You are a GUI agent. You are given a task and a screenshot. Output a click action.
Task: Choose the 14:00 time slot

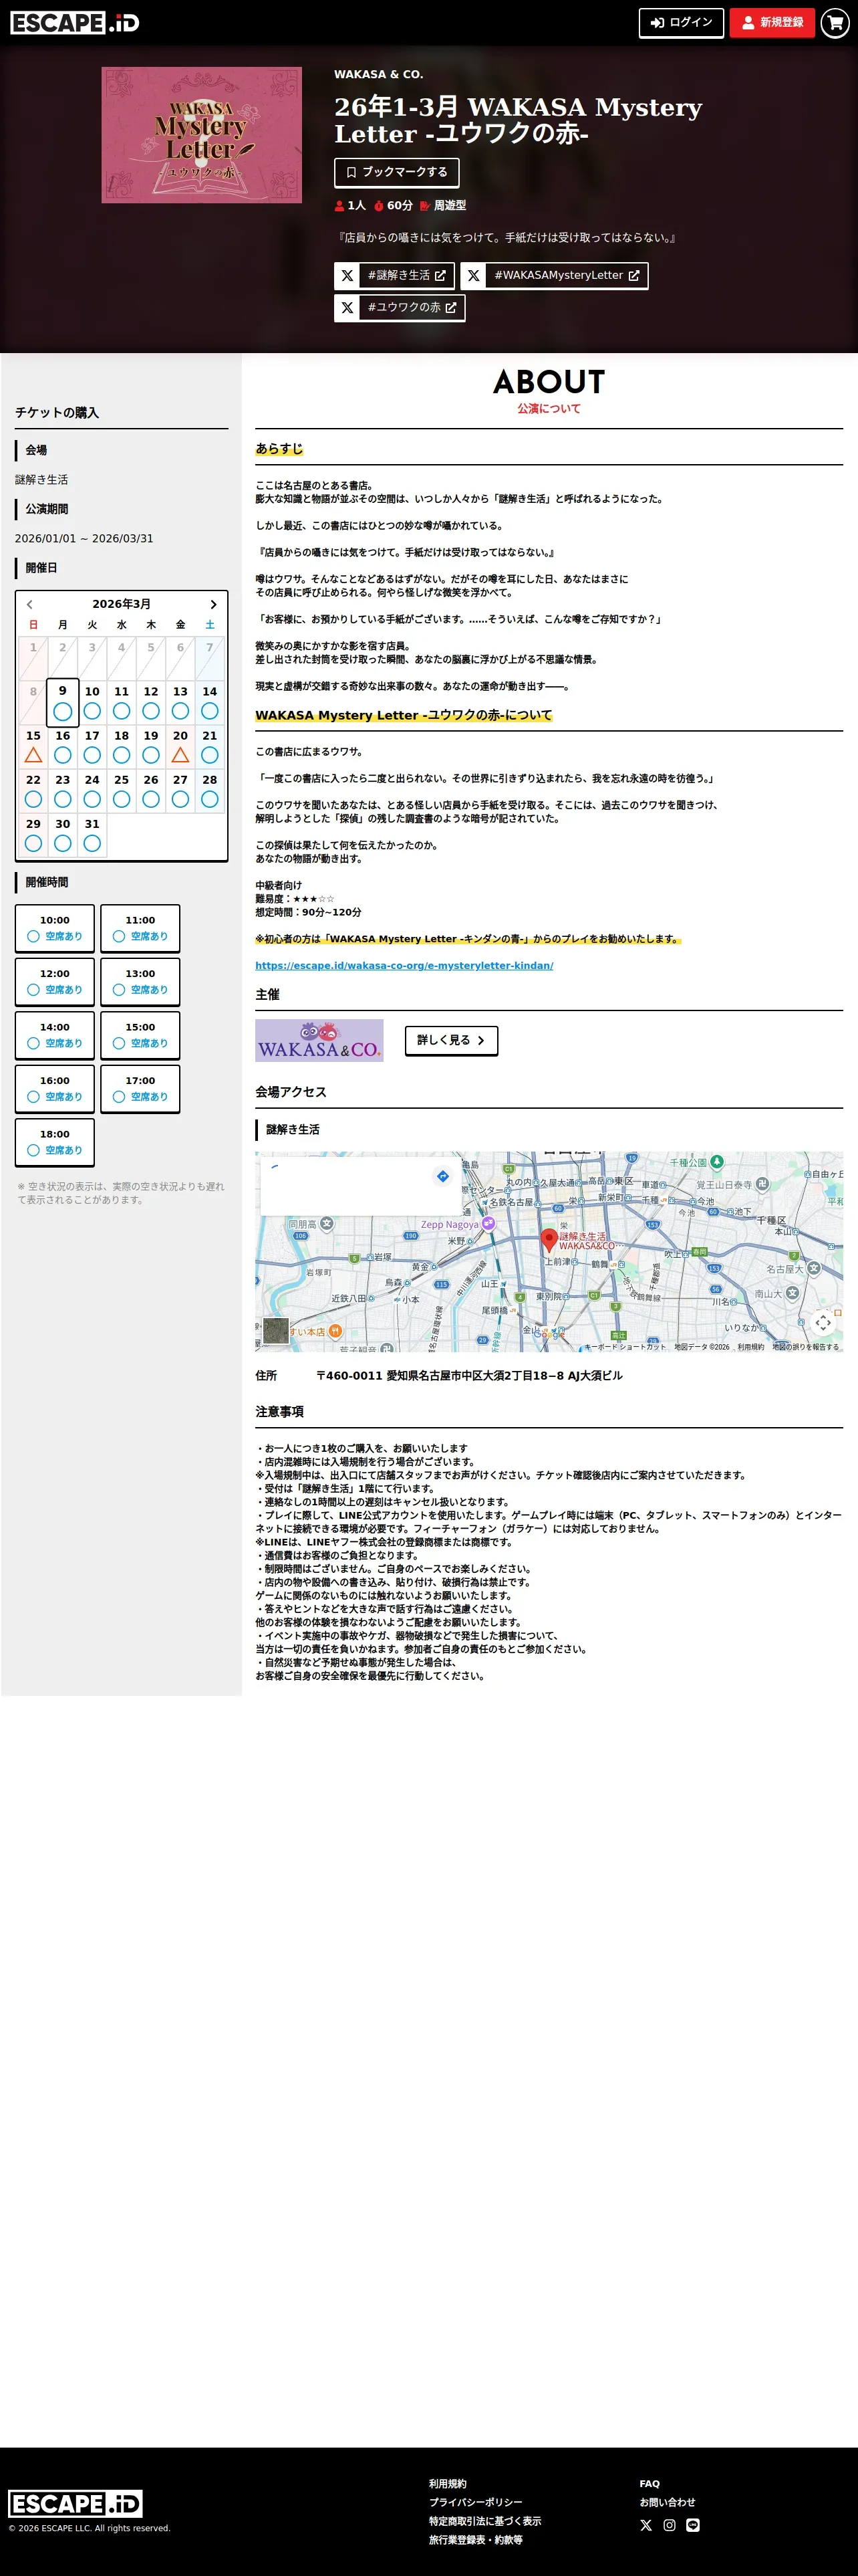coord(55,1035)
